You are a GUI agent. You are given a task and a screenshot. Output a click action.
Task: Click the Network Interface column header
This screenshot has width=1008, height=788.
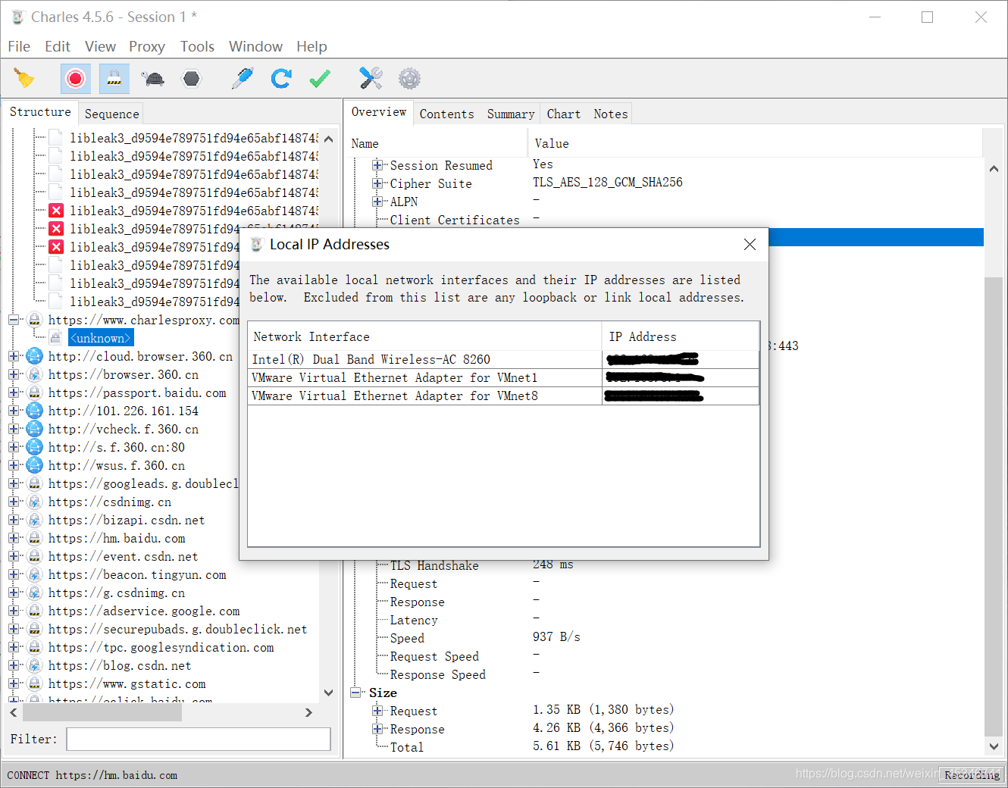point(424,336)
